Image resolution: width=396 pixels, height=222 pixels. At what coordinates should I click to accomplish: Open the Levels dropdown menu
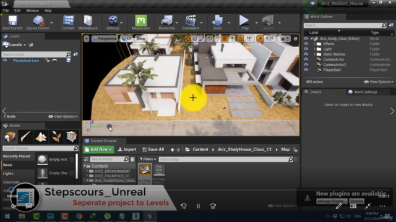pyautogui.click(x=14, y=45)
